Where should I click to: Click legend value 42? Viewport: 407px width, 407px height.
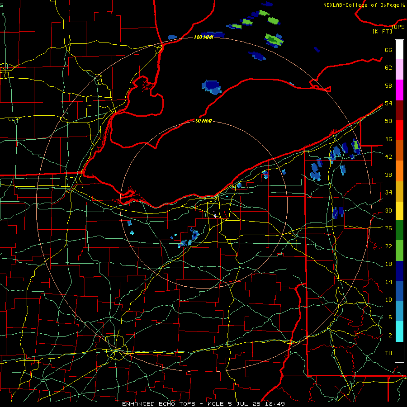click(388, 157)
